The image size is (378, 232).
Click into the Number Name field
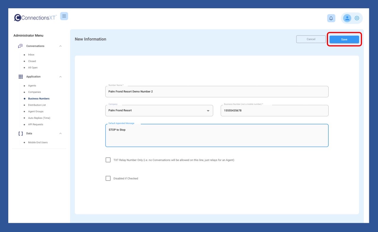[217, 92]
